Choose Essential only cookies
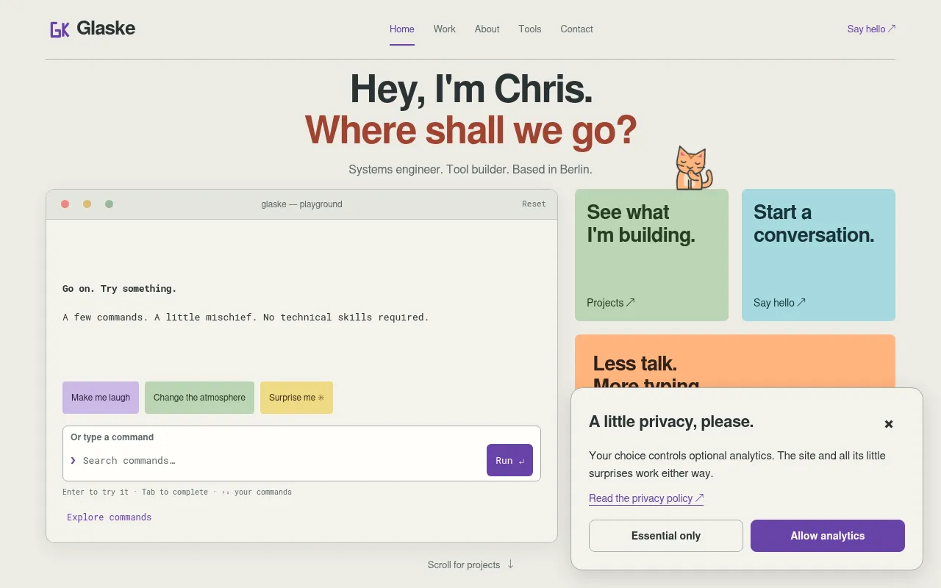Viewport: 941px width, 588px height. click(666, 536)
